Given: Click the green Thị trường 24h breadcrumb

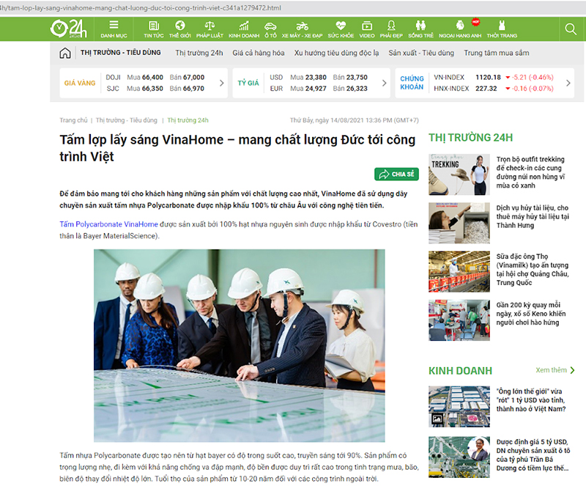Looking at the screenshot, I should pyautogui.click(x=188, y=120).
